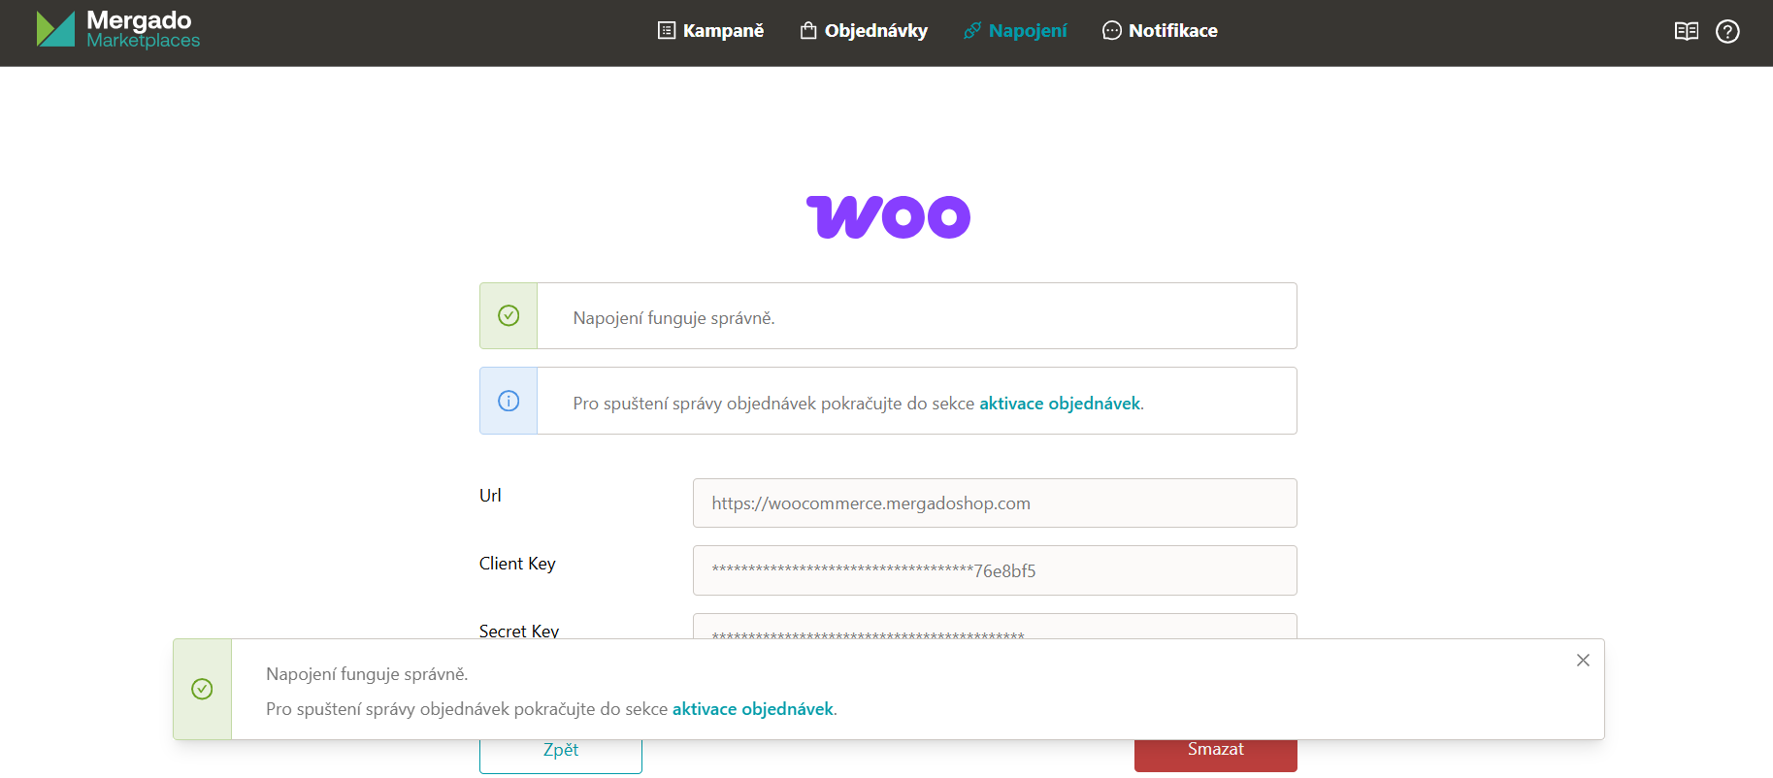This screenshot has width=1773, height=778.
Task: Click 'Napojení funguje správně.' text in top alert
Action: 673,318
